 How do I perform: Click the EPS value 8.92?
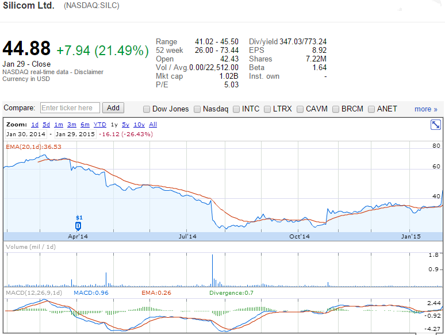[319, 50]
